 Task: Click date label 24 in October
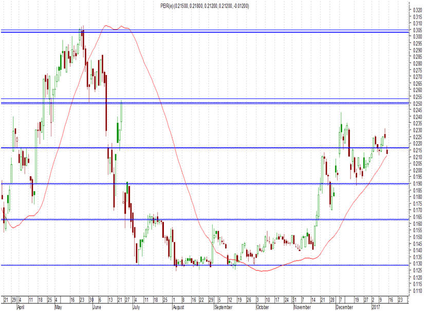[x=286, y=300]
